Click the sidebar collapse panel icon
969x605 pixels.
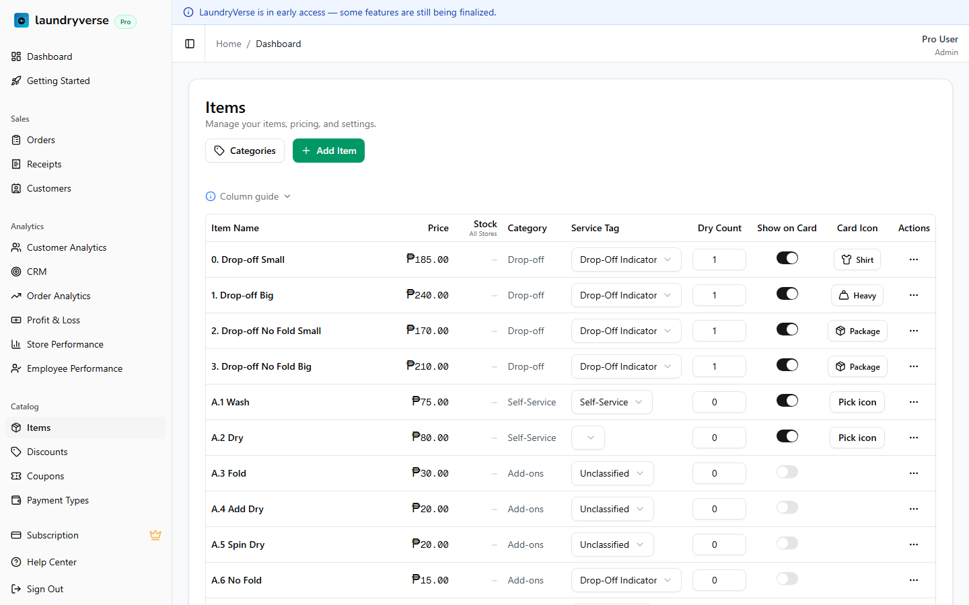[190, 44]
